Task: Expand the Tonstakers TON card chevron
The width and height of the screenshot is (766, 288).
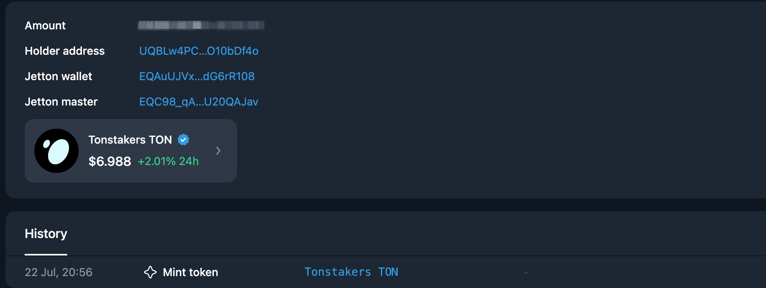Action: click(x=218, y=151)
